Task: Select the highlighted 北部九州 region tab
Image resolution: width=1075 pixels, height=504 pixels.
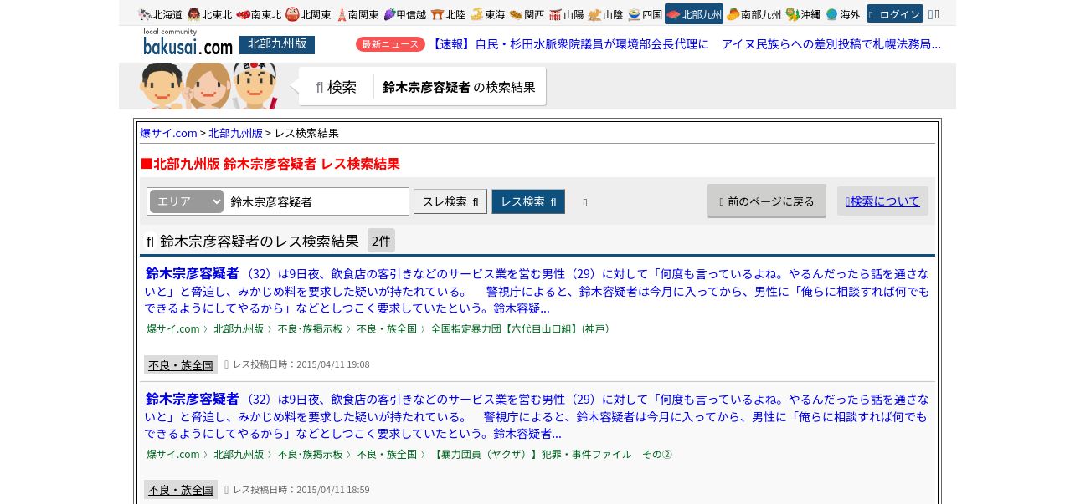Action: pos(694,14)
